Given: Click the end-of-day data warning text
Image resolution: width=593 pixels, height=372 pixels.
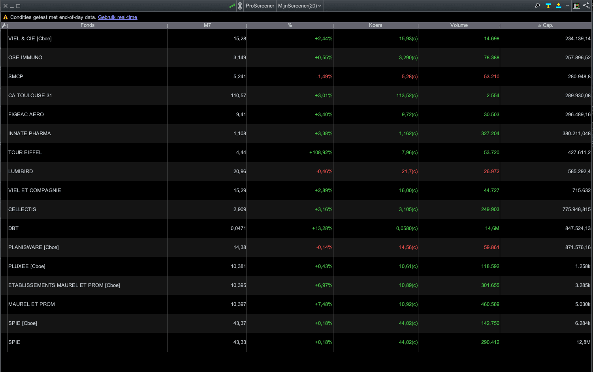Looking at the screenshot, I should (x=53, y=17).
